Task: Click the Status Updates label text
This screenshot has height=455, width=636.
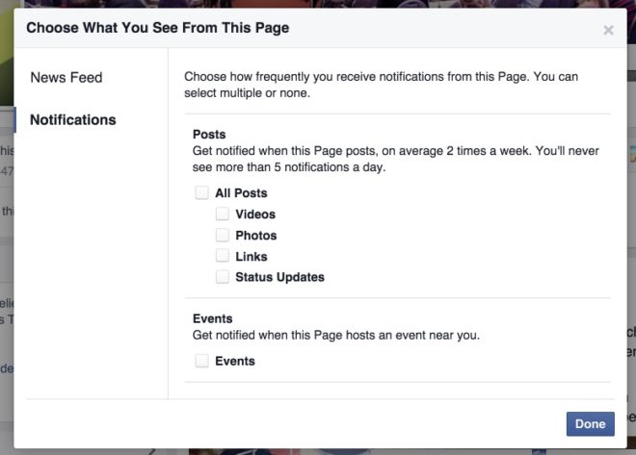Action: (279, 277)
